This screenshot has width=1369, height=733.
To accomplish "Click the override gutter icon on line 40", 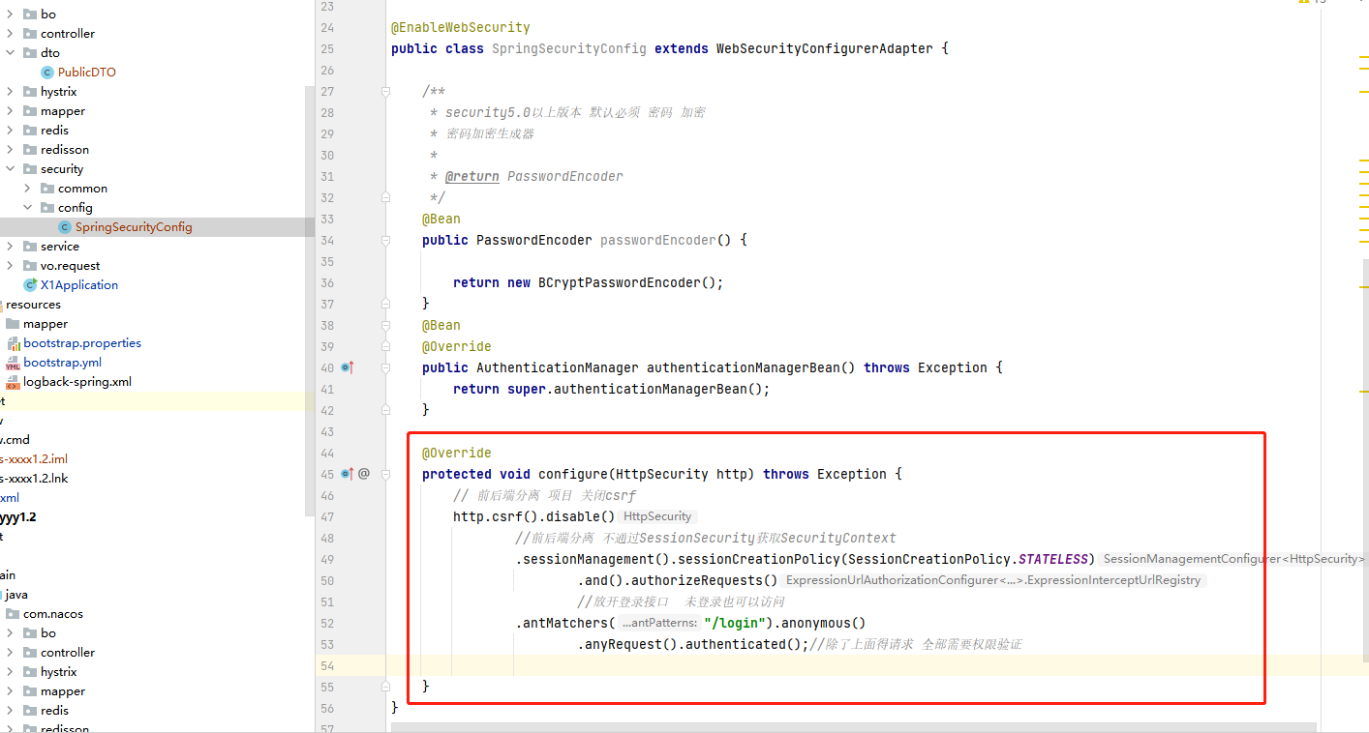I will [x=349, y=367].
